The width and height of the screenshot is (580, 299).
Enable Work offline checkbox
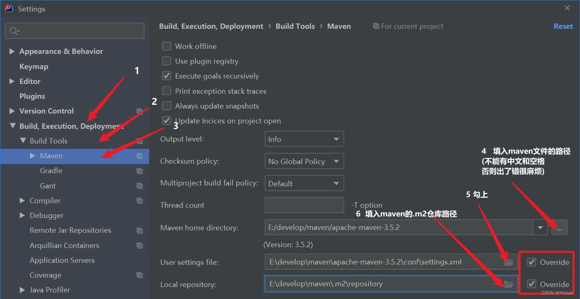[166, 46]
